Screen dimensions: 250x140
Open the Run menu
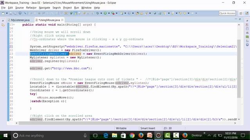click(77, 8)
